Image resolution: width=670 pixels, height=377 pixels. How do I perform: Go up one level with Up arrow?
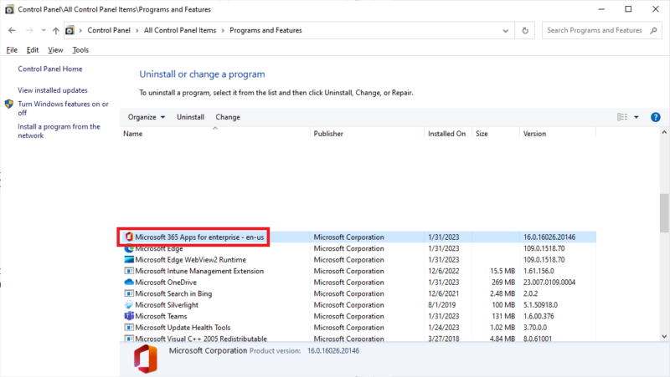(55, 30)
